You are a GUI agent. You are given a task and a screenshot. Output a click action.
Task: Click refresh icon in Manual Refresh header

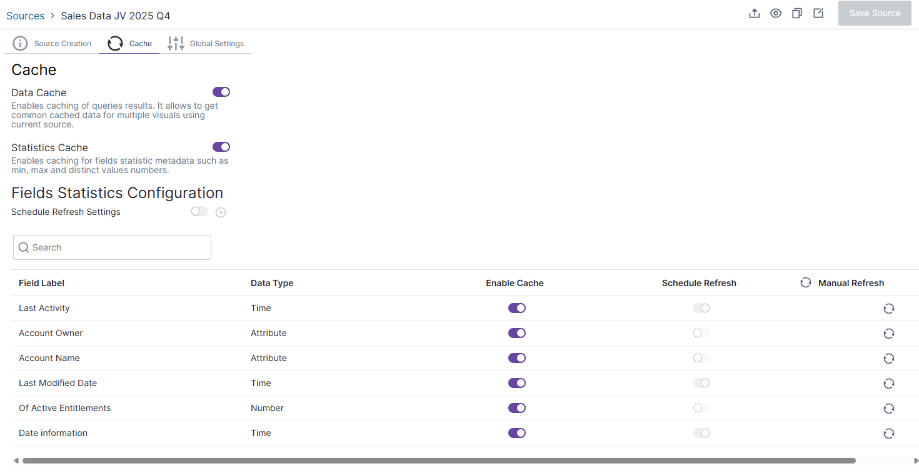coord(806,283)
